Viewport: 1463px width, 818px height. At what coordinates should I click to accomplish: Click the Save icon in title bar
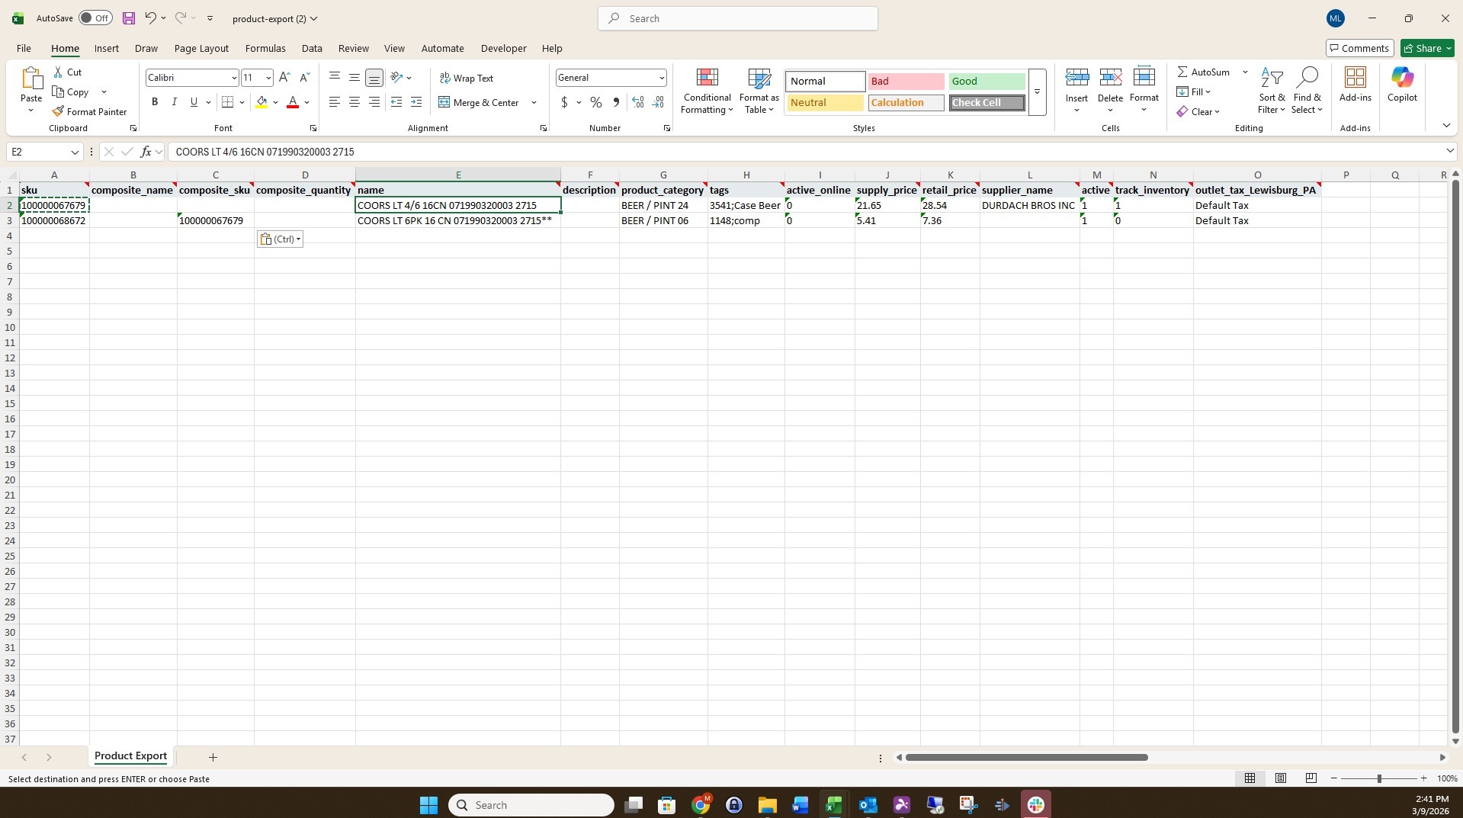point(128,18)
